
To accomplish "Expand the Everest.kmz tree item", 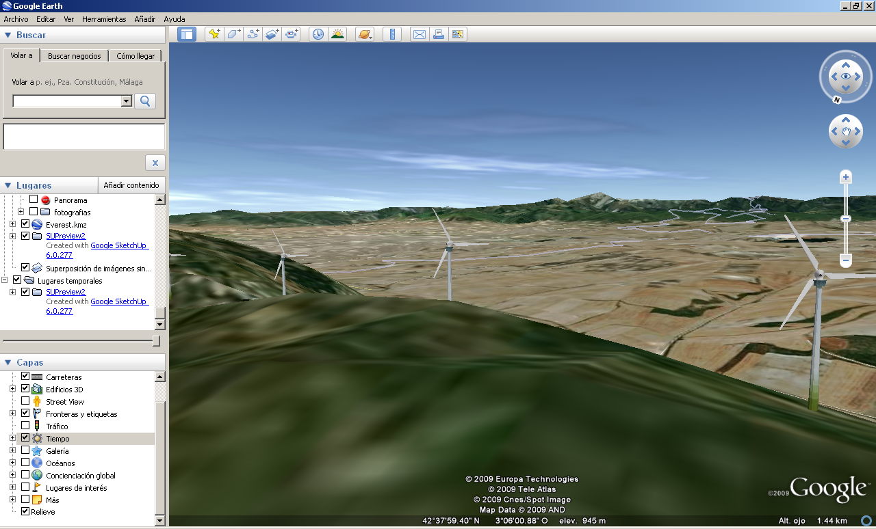I will pos(12,224).
